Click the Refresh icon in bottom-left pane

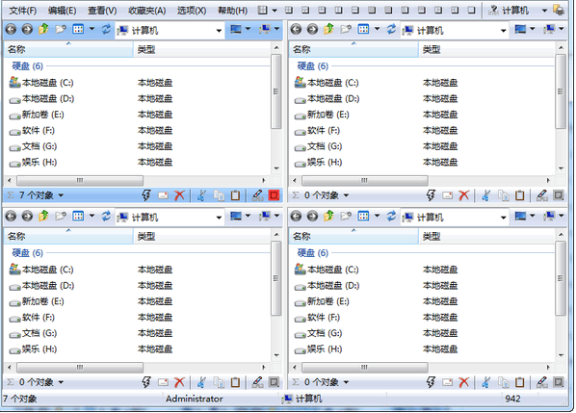(x=106, y=216)
